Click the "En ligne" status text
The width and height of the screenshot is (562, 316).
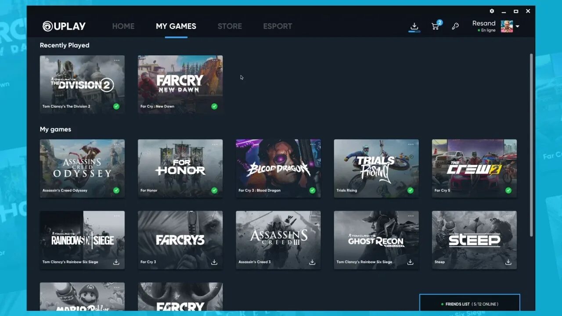pyautogui.click(x=488, y=30)
